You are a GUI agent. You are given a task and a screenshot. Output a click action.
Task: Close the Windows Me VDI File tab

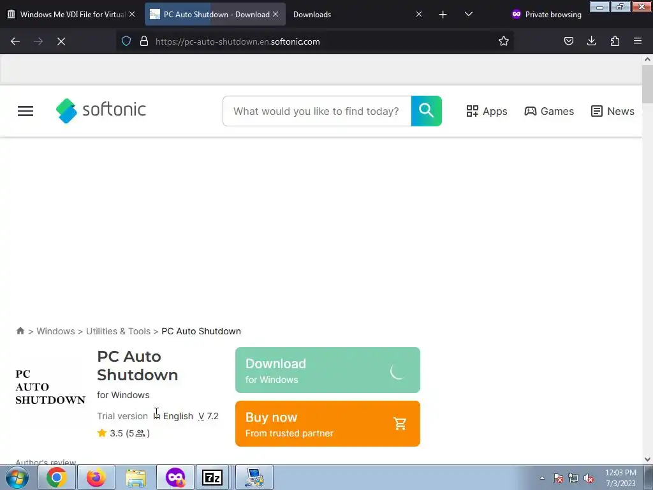point(132,14)
